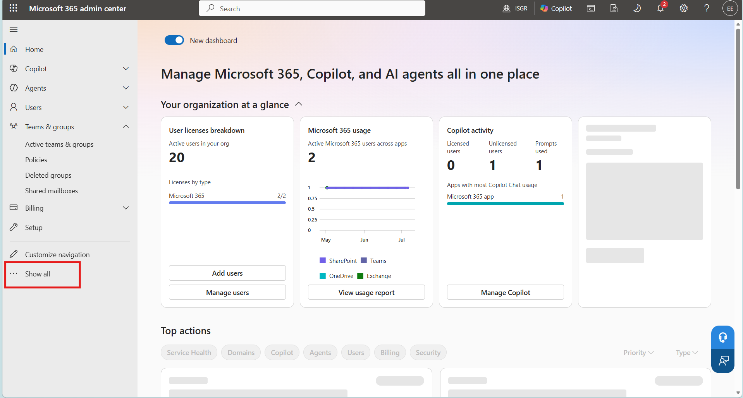This screenshot has height=398, width=743.
Task: Click the SharePoint legend color swatch
Action: pyautogui.click(x=323, y=261)
